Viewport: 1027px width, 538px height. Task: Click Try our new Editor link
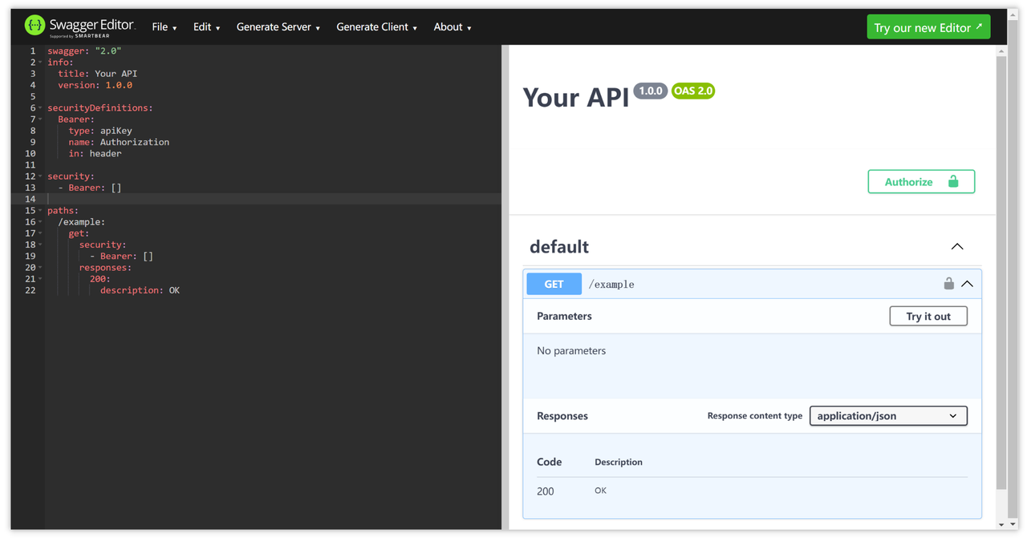click(x=928, y=27)
